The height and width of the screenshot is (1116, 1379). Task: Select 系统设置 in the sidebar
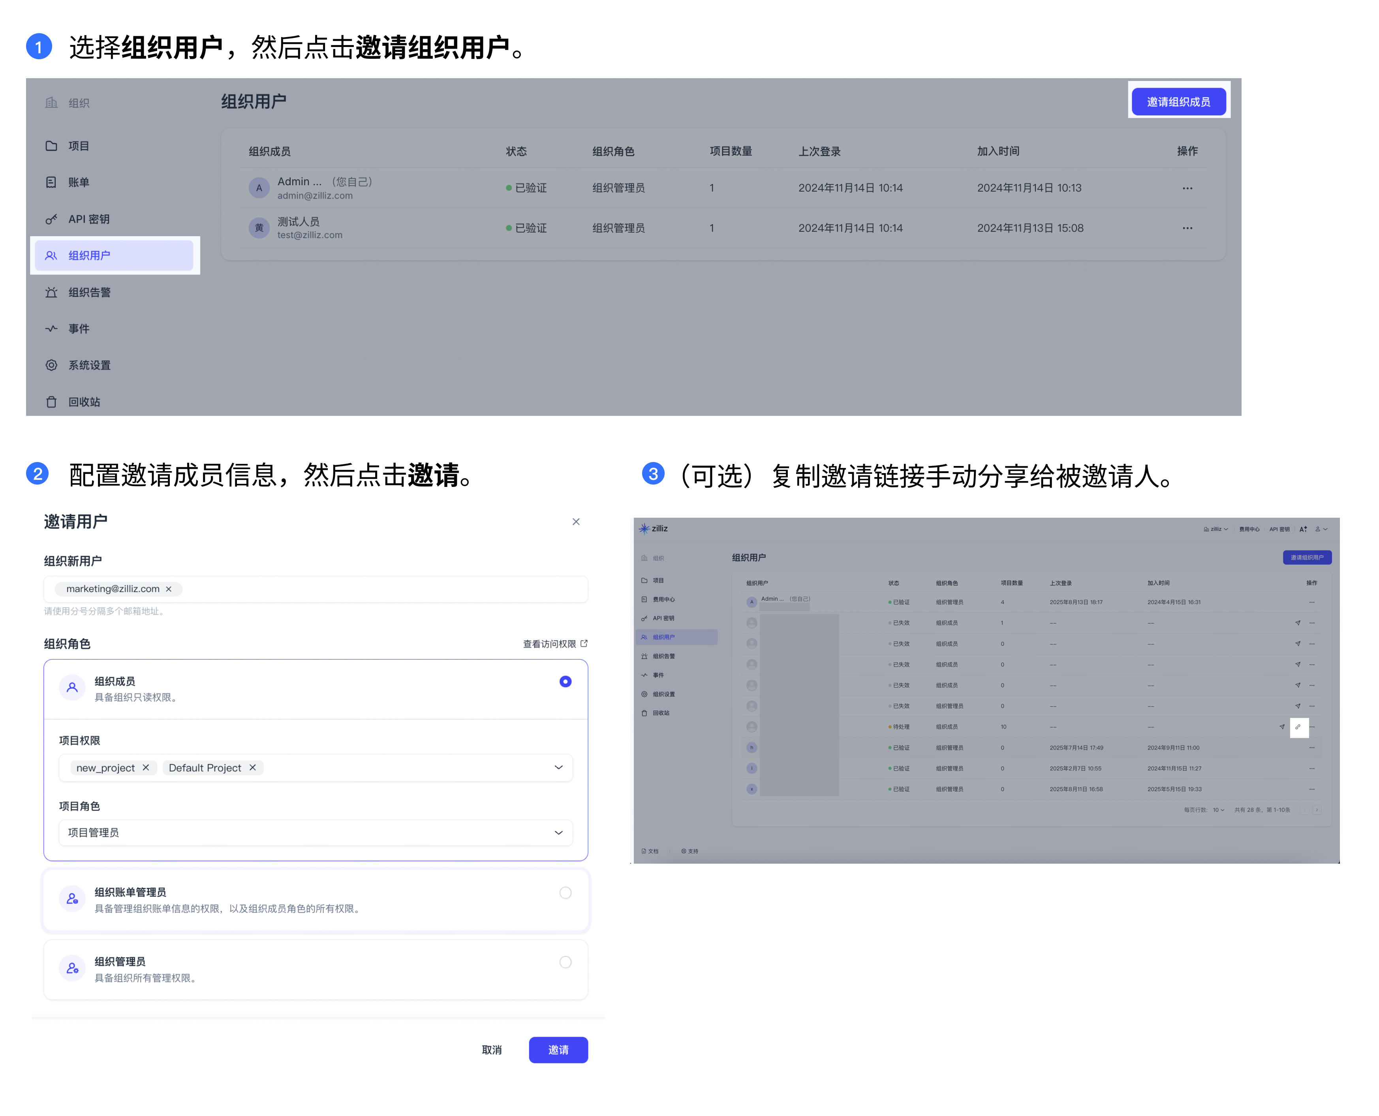pos(89,365)
